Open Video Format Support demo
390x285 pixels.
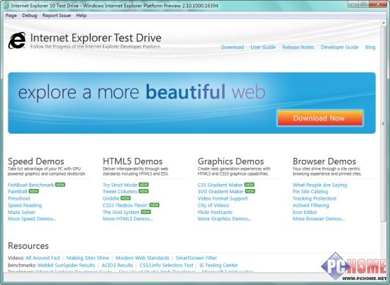pos(223,198)
